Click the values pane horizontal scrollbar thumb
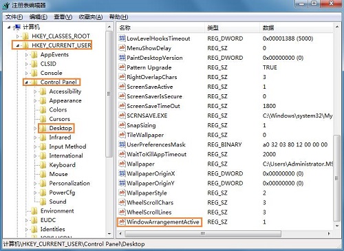This screenshot has height=251, width=344. pyautogui.click(x=203, y=234)
